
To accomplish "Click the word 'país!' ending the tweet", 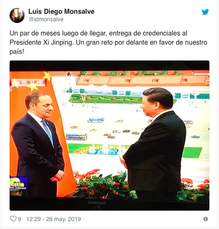I will (x=17, y=52).
